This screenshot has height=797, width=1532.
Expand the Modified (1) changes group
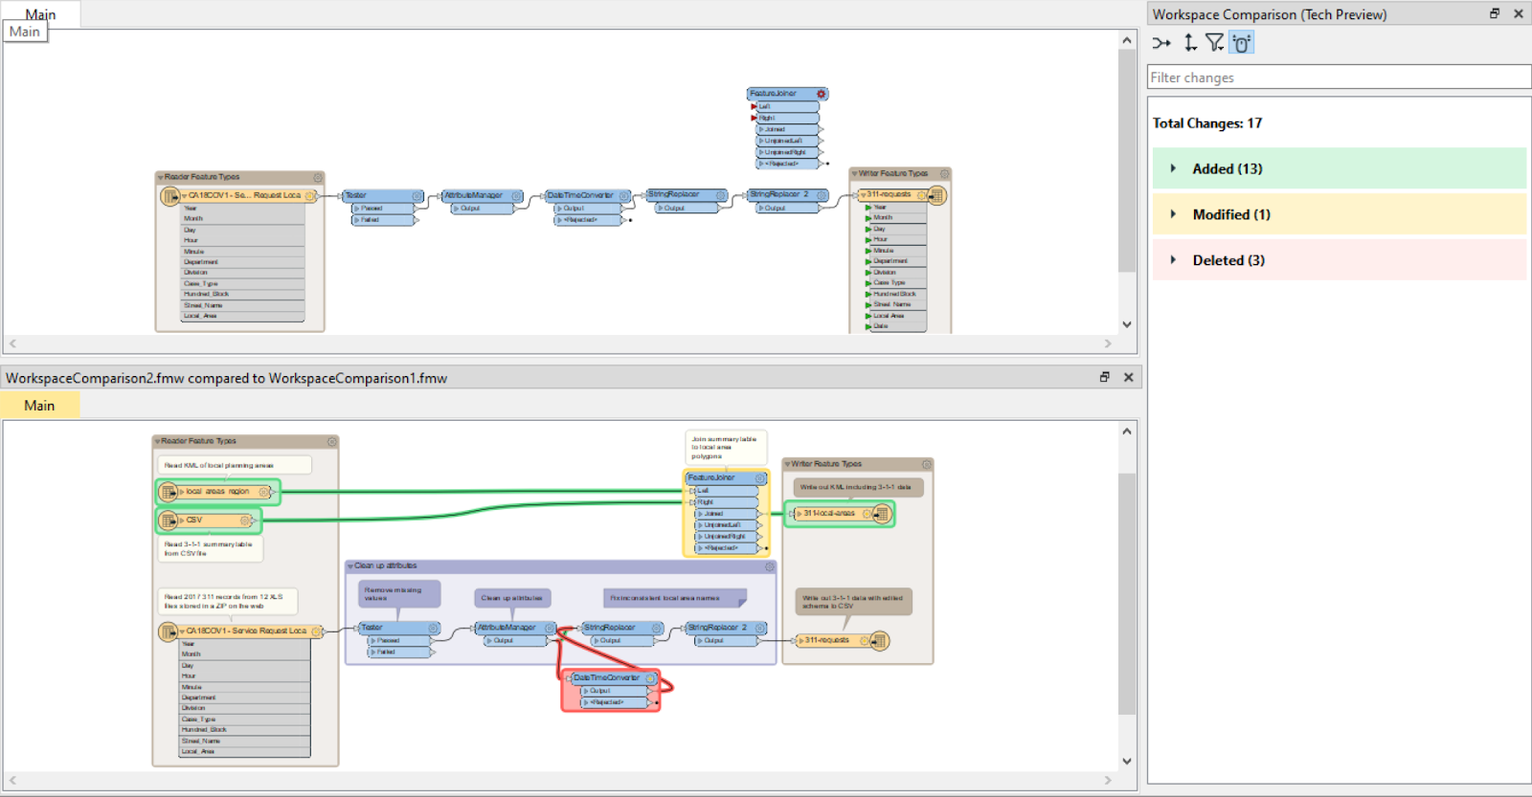[1173, 214]
